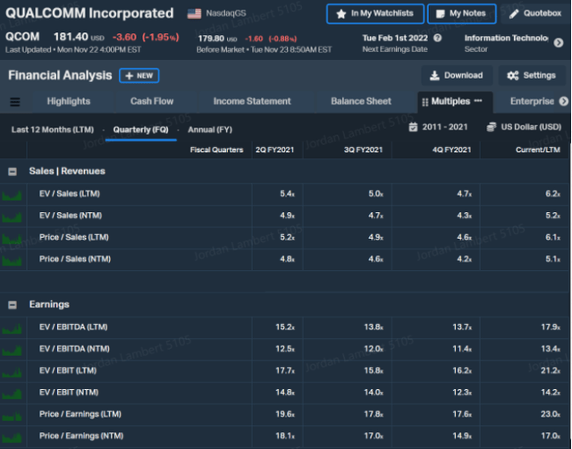The width and height of the screenshot is (572, 449).
Task: Open the Price / Earnings (LTM) sparkline chart
Action: coord(12,415)
